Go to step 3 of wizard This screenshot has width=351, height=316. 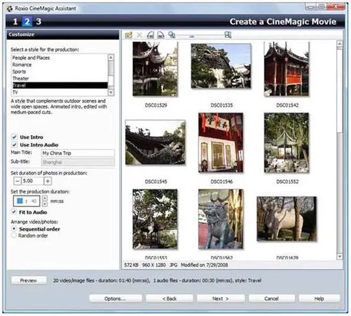click(x=39, y=22)
